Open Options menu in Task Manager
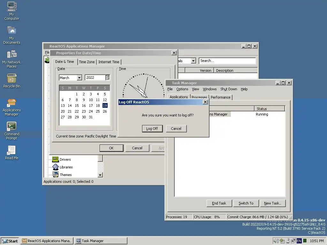The image size is (327, 245). [x=182, y=89]
